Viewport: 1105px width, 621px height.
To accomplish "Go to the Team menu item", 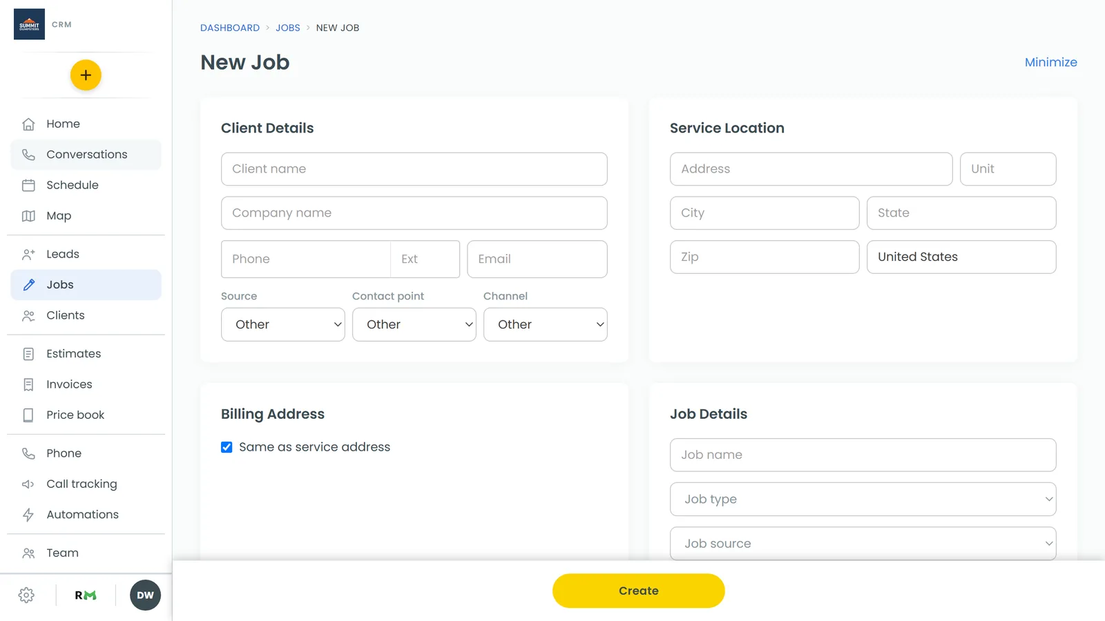I will 86,553.
